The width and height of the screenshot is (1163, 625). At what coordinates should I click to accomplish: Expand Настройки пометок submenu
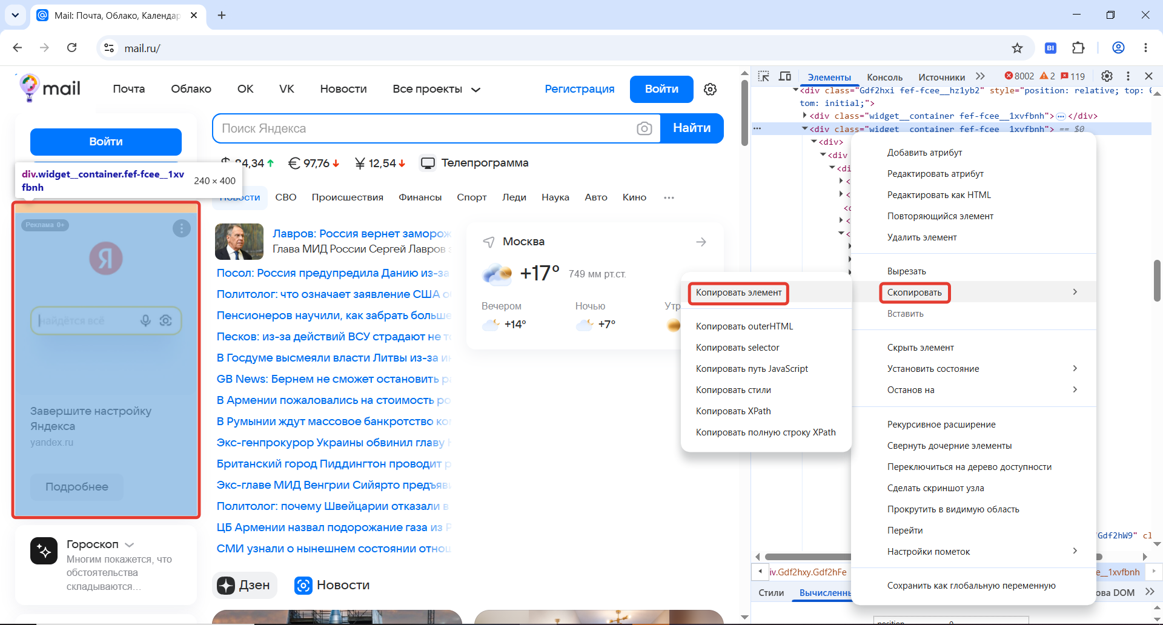[x=973, y=551]
